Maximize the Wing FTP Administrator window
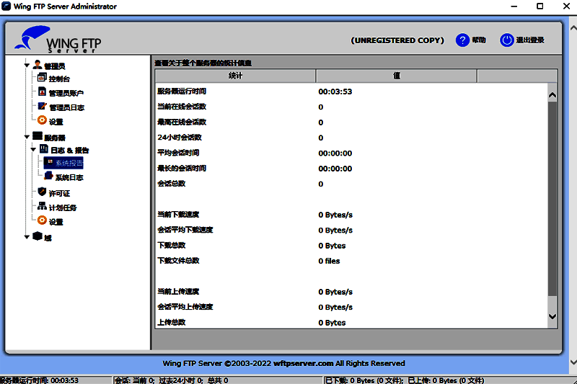This screenshot has width=577, height=384. (539, 6)
